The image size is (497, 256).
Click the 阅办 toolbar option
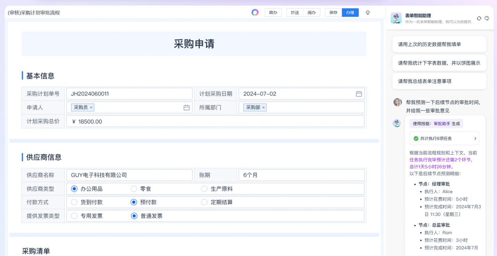point(312,12)
